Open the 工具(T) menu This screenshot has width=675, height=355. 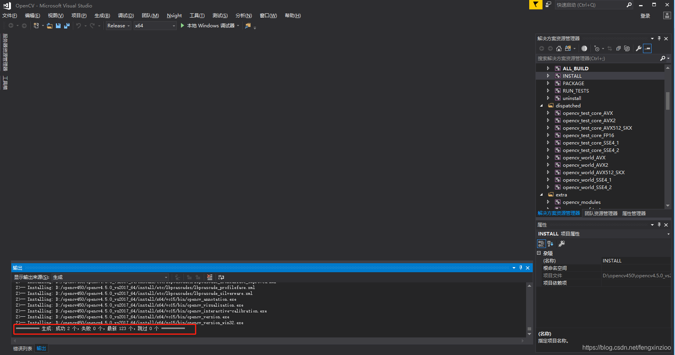pos(197,16)
